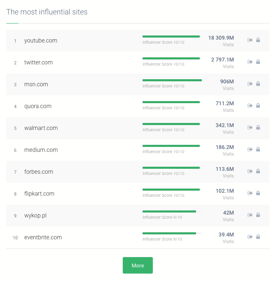Click the 39.4M visits value
Viewport: 276px width, 281px height.
[226, 235]
